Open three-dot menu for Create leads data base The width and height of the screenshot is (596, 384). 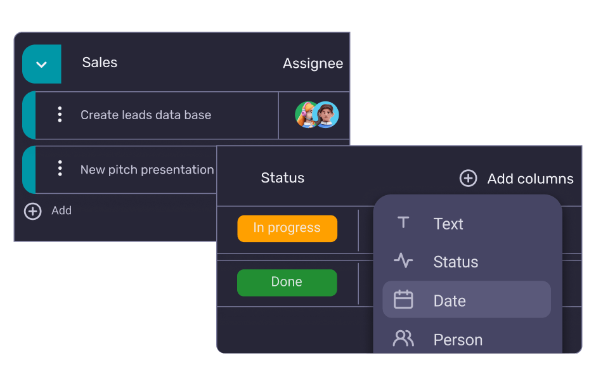point(60,115)
